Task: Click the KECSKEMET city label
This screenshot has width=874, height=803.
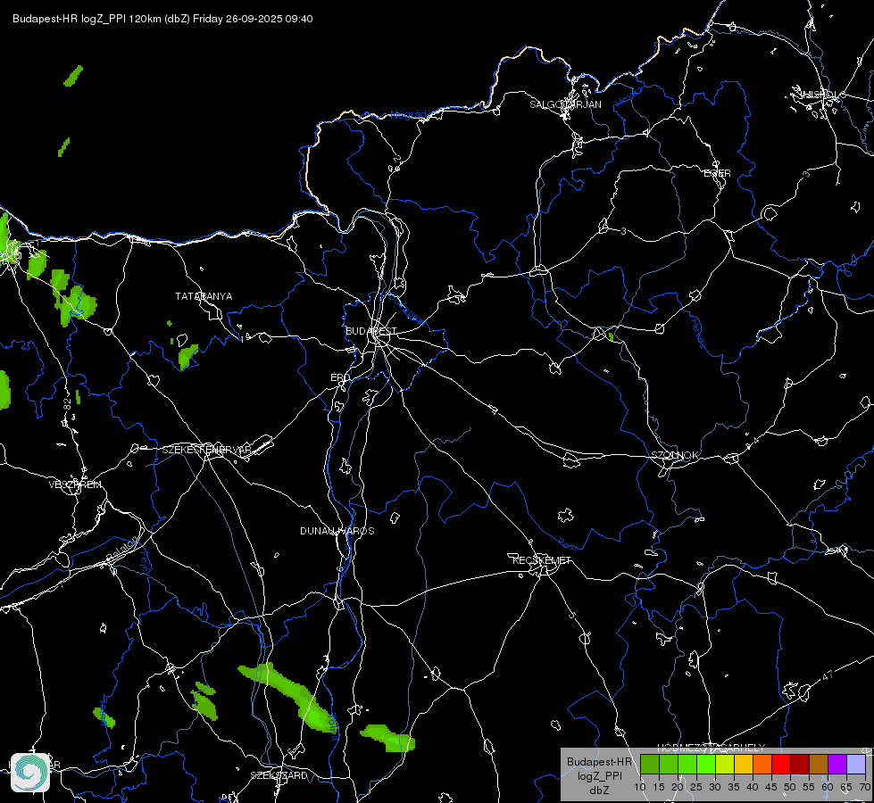Action: pos(542,560)
